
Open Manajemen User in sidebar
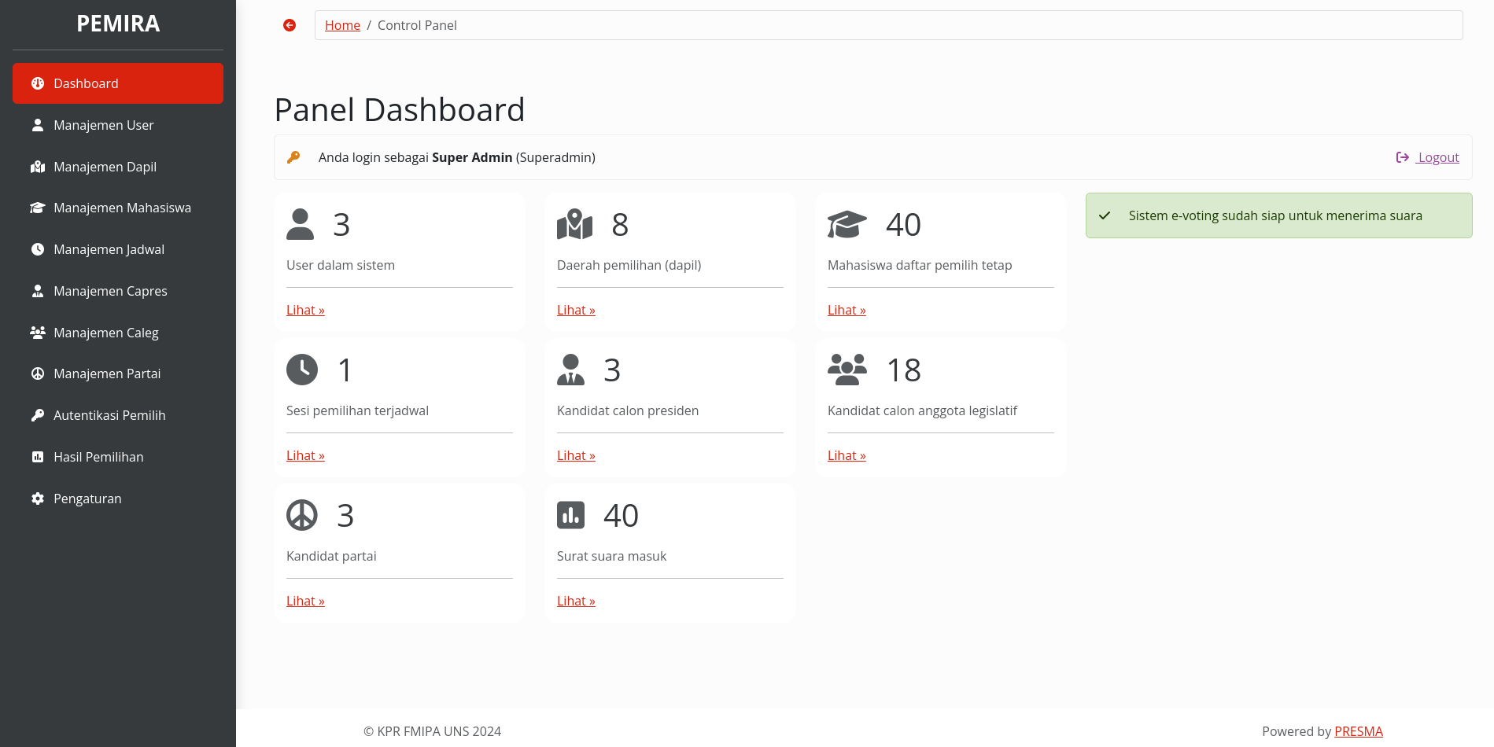tap(103, 125)
